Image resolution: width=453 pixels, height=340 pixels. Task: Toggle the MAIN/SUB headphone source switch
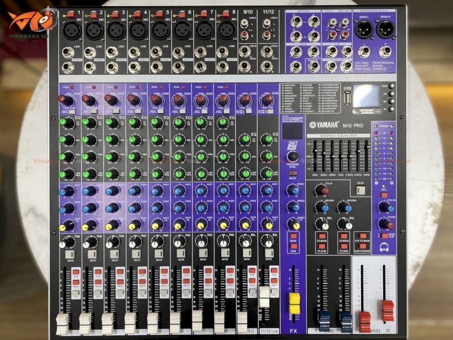[x=384, y=236]
